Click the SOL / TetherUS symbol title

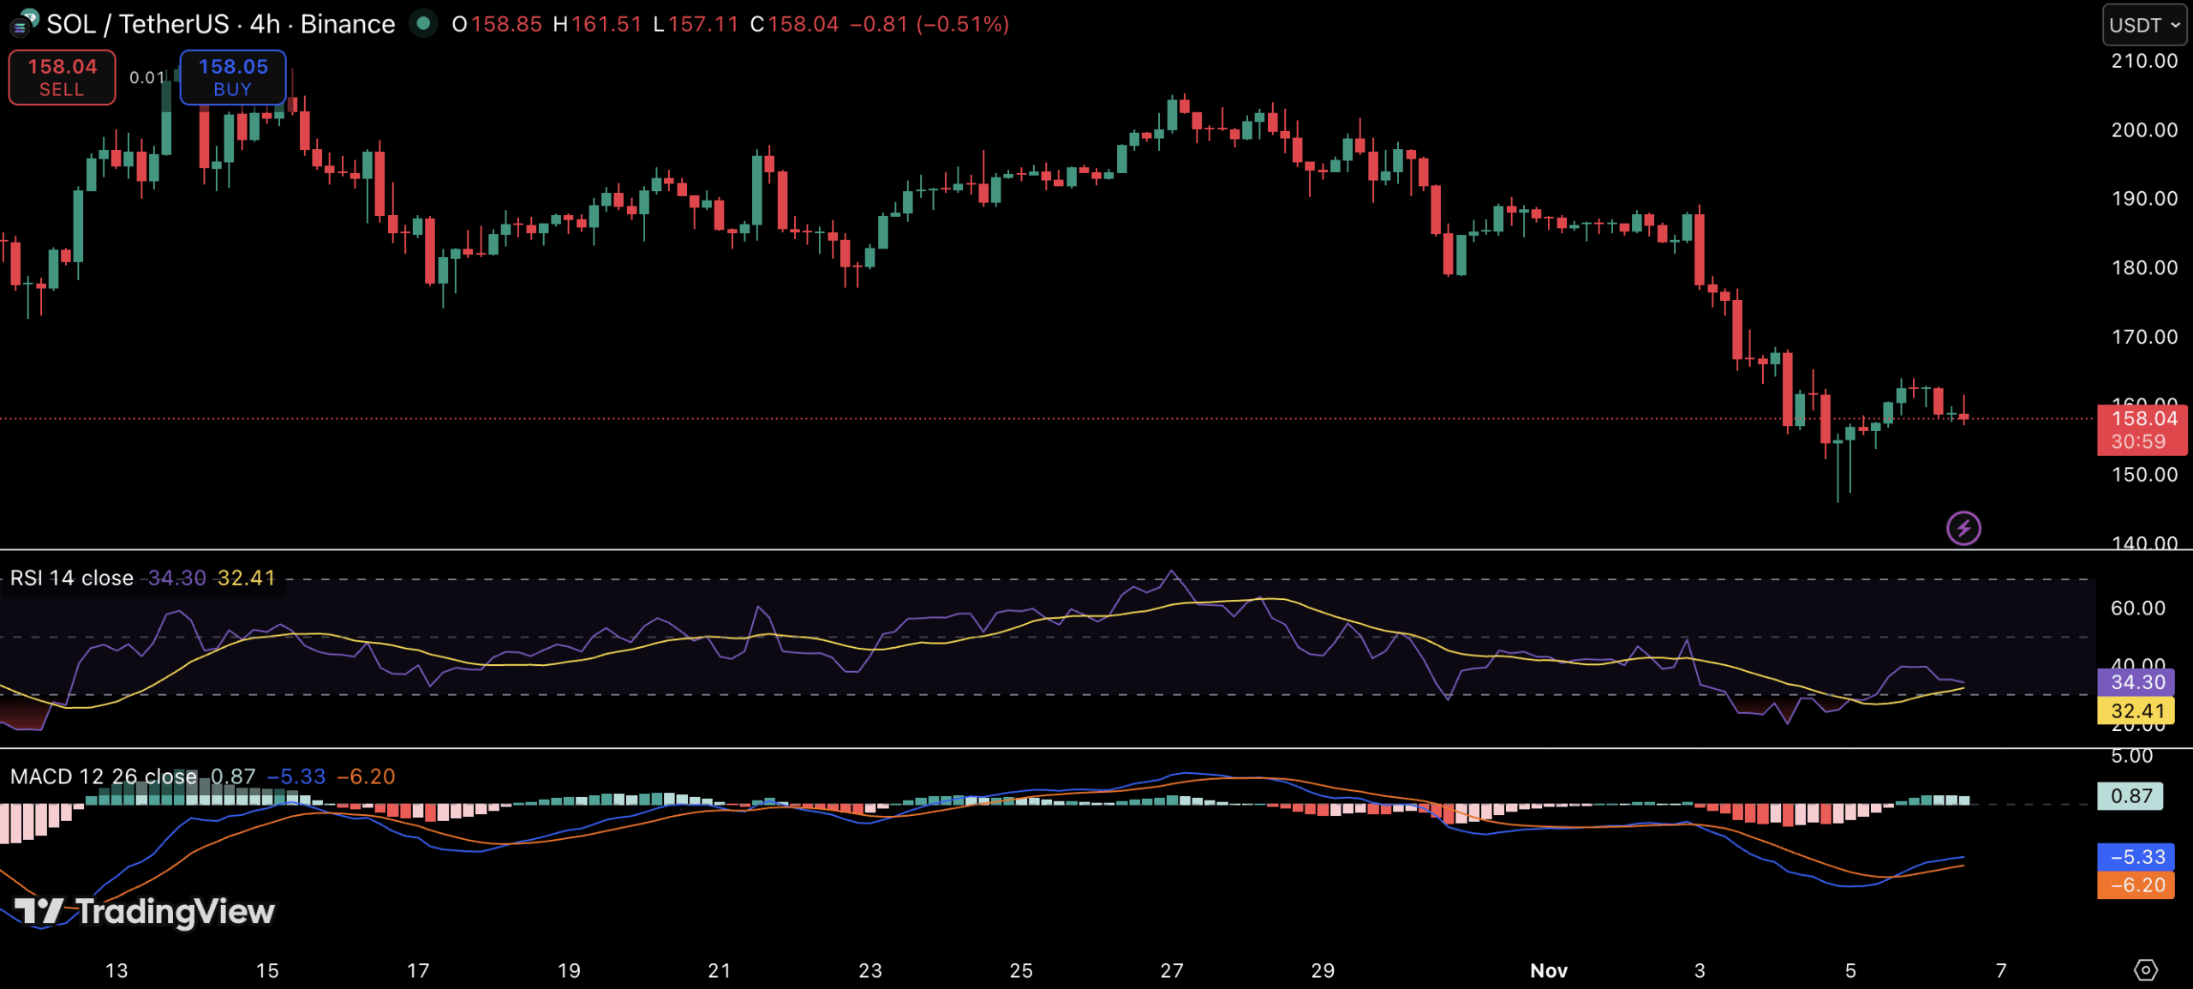pyautogui.click(x=137, y=24)
